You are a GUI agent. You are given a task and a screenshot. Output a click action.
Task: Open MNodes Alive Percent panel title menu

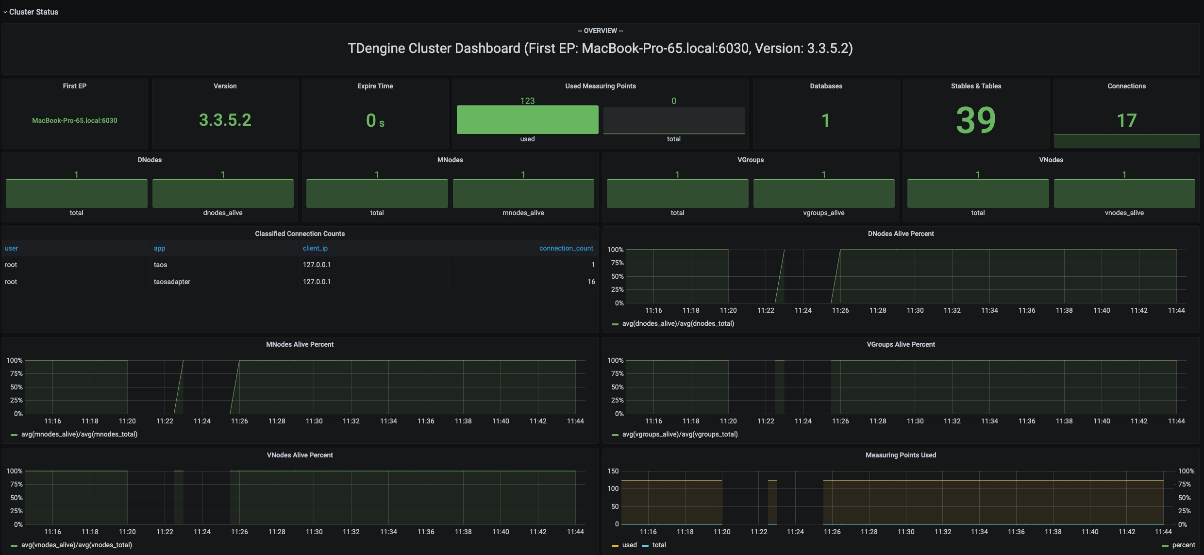[x=300, y=344]
